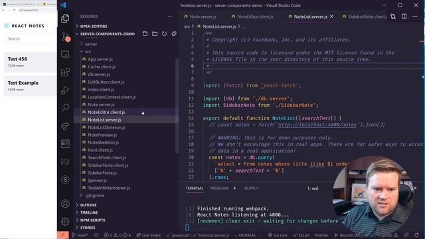This screenshot has width=425, height=239.
Task: Collapse the SERVER-COMPONENTS-DEMO section
Action: tap(108, 34)
